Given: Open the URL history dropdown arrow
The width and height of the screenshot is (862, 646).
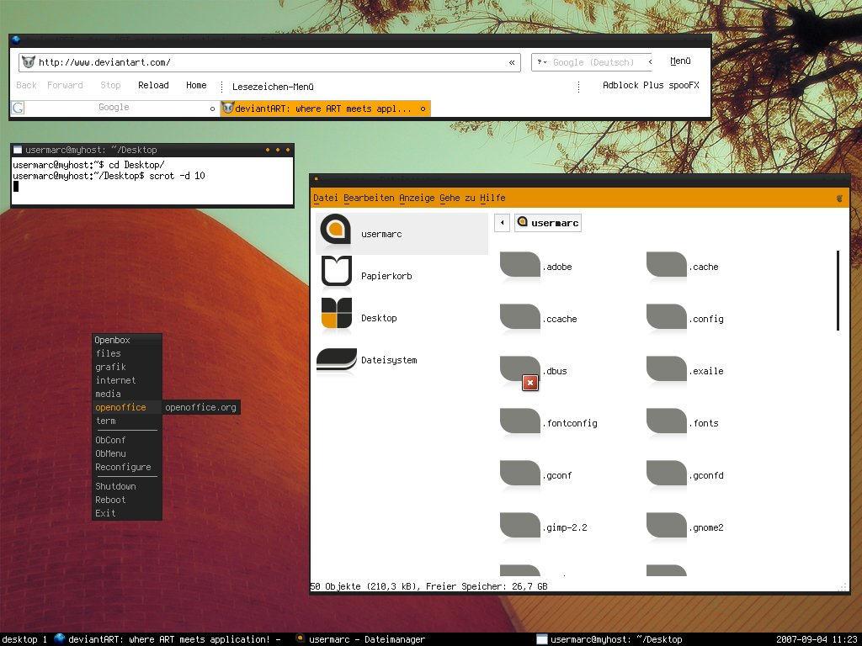Looking at the screenshot, I should tap(512, 62).
